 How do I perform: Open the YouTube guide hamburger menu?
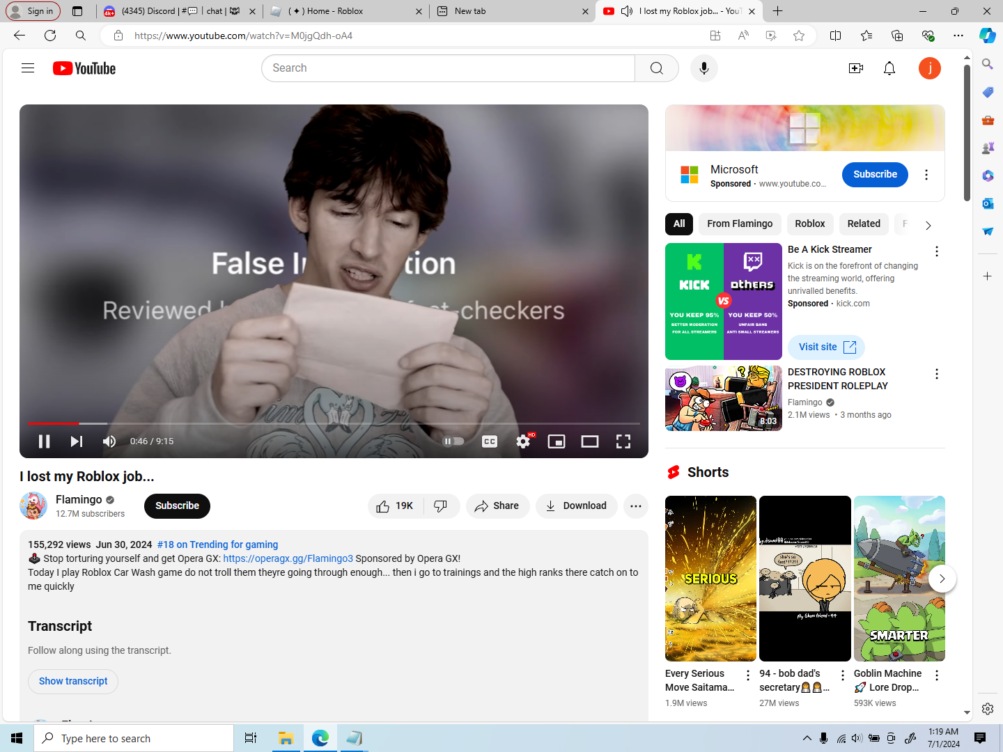(x=28, y=68)
